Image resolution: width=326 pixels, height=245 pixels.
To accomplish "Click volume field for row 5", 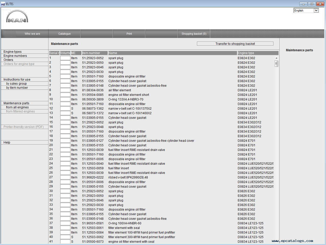I will [x=65, y=76].
